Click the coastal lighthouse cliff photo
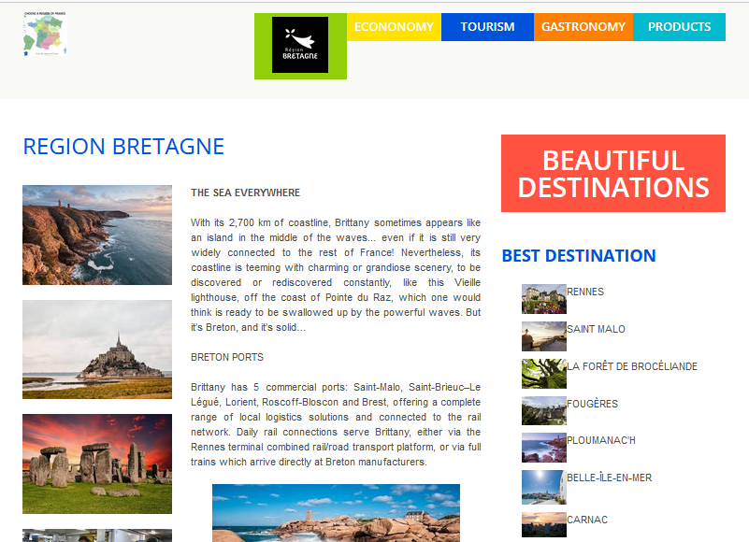This screenshot has height=542, width=749. [x=97, y=235]
